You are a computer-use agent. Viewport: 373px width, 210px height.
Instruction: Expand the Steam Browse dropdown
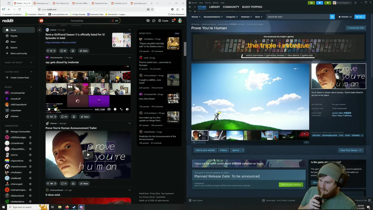(196, 17)
